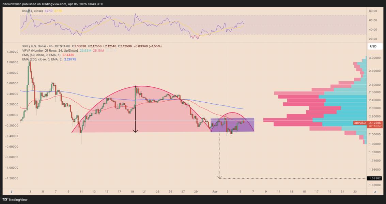Click the black downward arrow inside the large dome

click(135, 109)
